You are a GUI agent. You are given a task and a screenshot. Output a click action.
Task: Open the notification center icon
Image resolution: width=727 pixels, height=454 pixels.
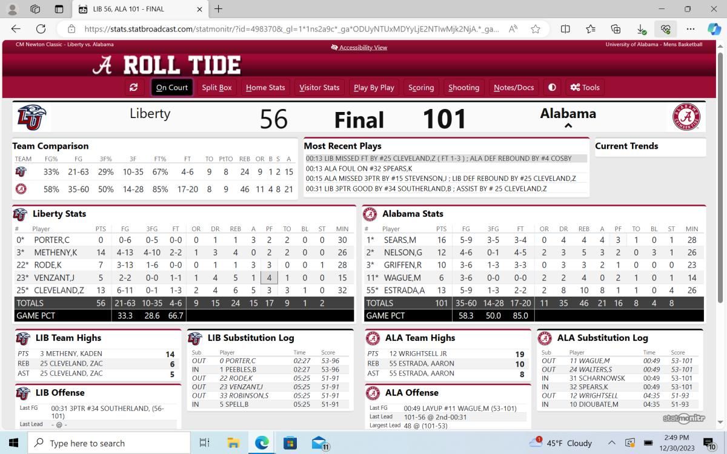[x=710, y=443]
